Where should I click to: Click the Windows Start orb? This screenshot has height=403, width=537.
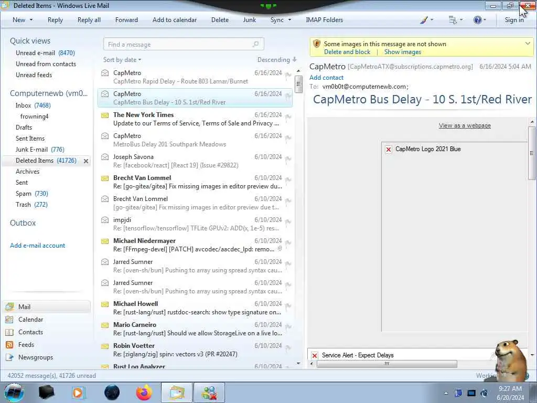[14, 393]
